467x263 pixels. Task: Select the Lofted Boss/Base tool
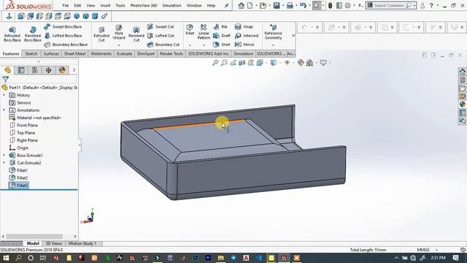pyautogui.click(x=63, y=36)
